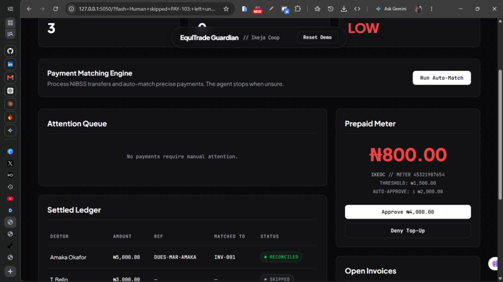Click the AMOUNT column header
This screenshot has height=282, width=503.
click(x=122, y=236)
